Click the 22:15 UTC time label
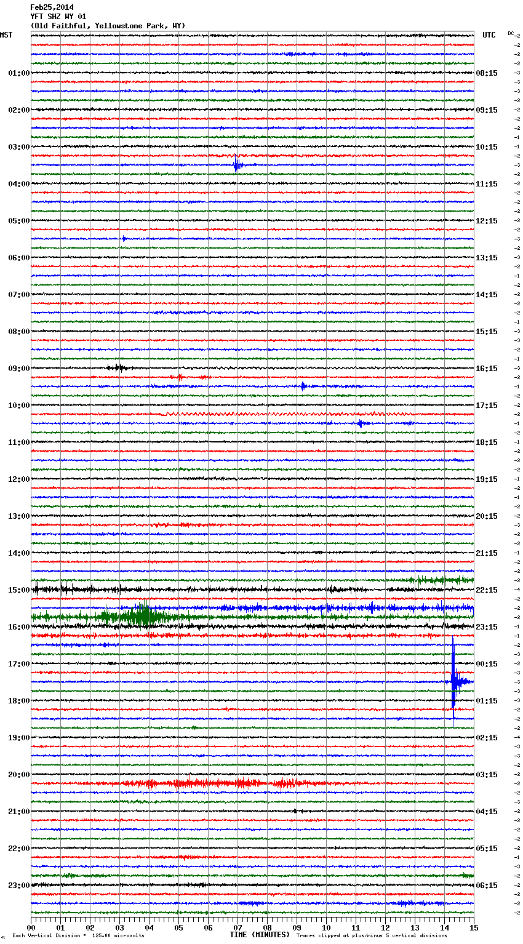This screenshot has width=523, height=944. point(487,590)
